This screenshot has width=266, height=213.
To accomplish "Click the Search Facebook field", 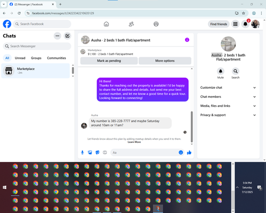I will [x=42, y=24].
